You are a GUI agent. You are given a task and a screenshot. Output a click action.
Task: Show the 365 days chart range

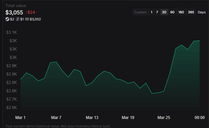click(191, 12)
